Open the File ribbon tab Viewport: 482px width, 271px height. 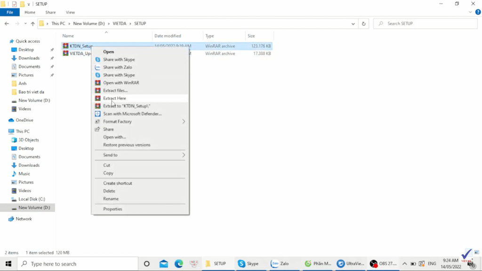pos(10,12)
